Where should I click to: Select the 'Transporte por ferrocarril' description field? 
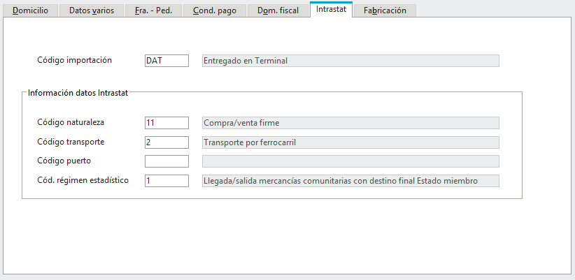350,142
